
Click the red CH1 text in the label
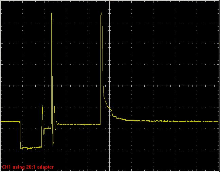(x=6, y=167)
